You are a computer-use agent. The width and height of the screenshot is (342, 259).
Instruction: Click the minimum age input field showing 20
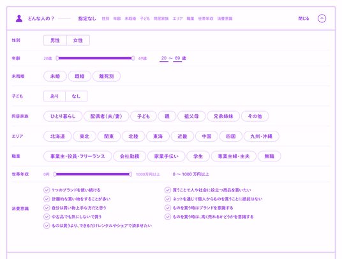coord(164,58)
